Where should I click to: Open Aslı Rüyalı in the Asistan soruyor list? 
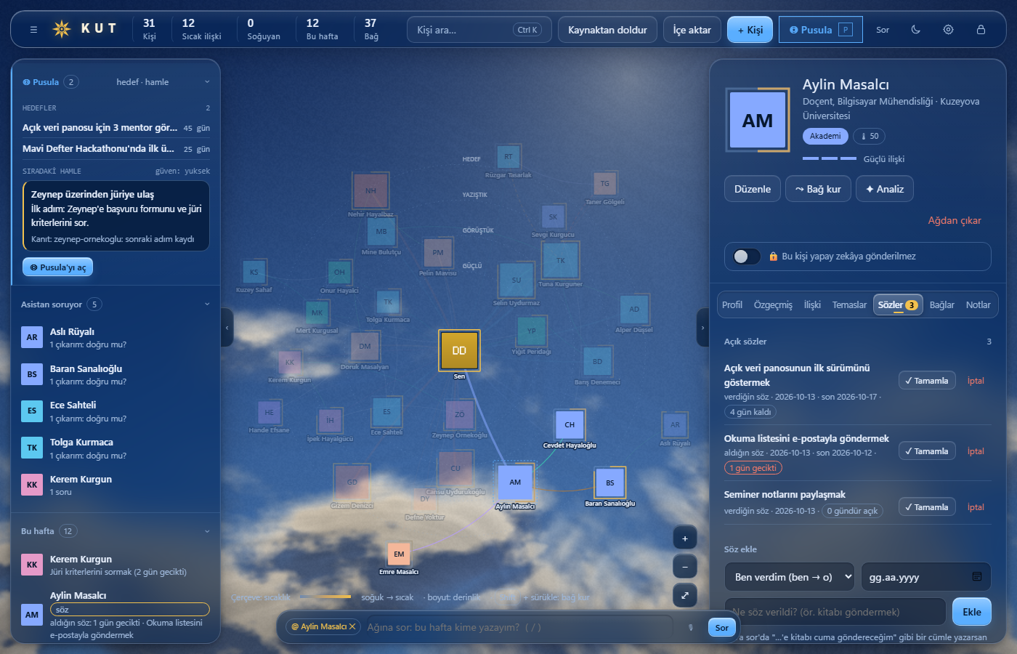click(x=116, y=338)
